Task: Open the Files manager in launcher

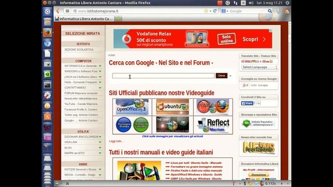Action: tap(47, 22)
